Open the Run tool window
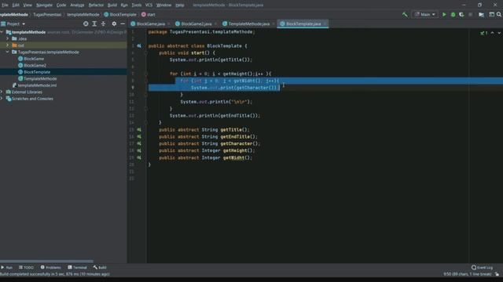The image size is (503, 282). pos(7,267)
